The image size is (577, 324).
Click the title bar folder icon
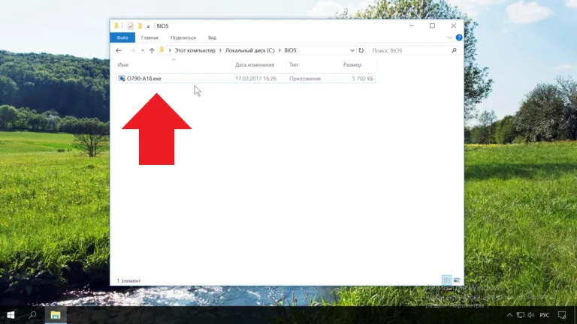tap(116, 25)
